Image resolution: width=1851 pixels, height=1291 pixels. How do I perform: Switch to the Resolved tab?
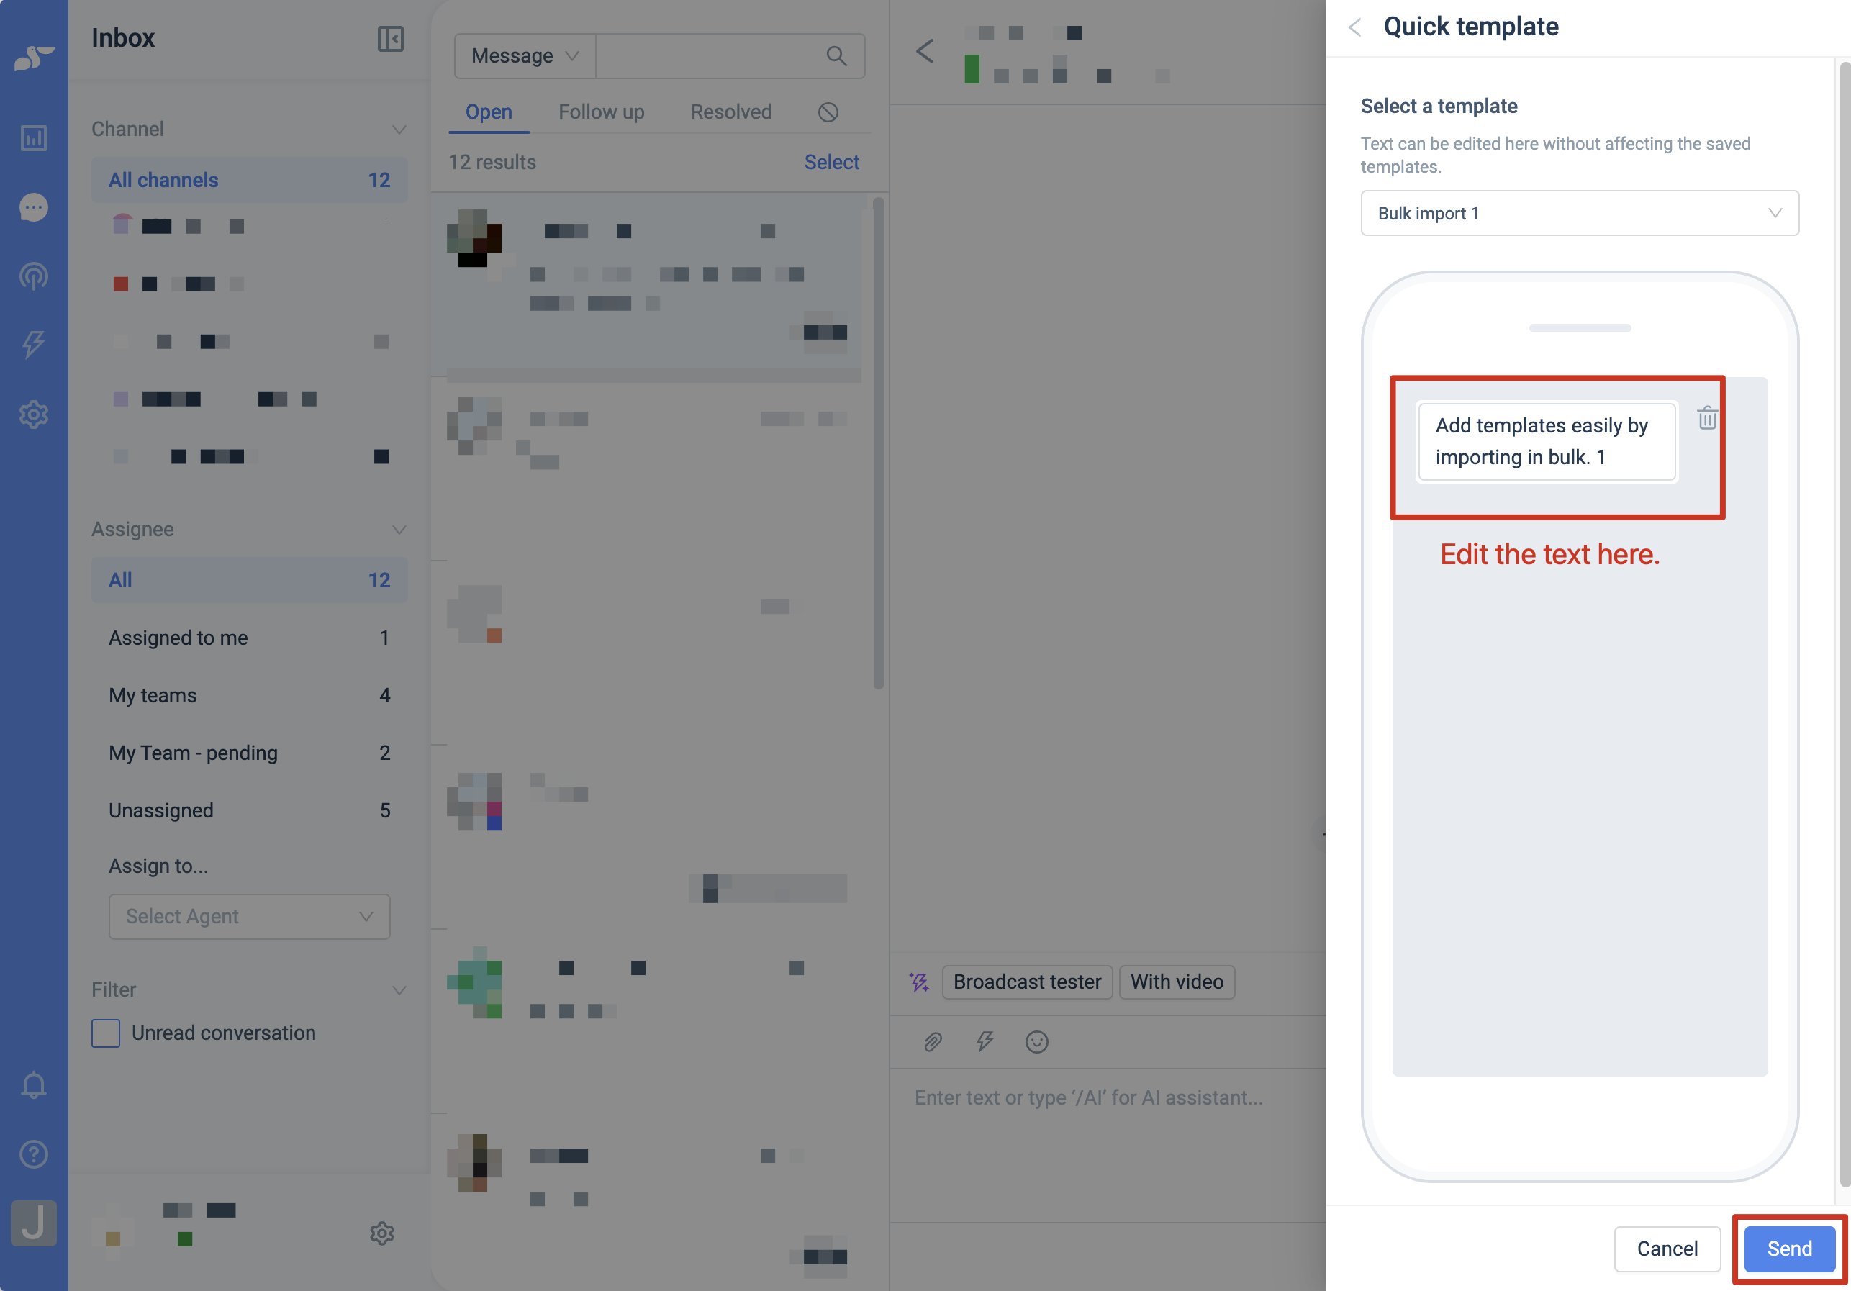pyautogui.click(x=731, y=112)
